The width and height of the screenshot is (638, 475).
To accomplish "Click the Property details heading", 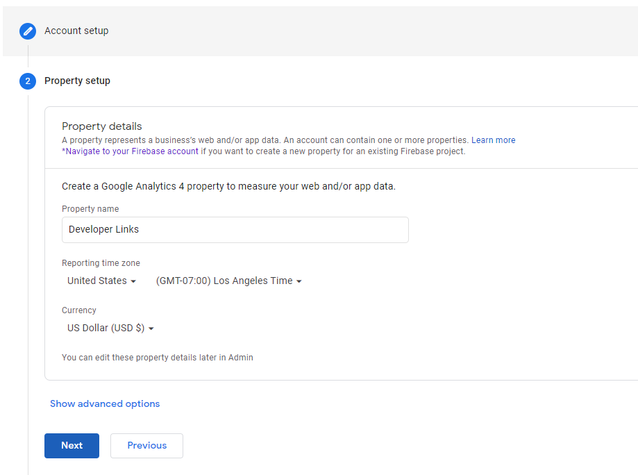I will point(101,126).
